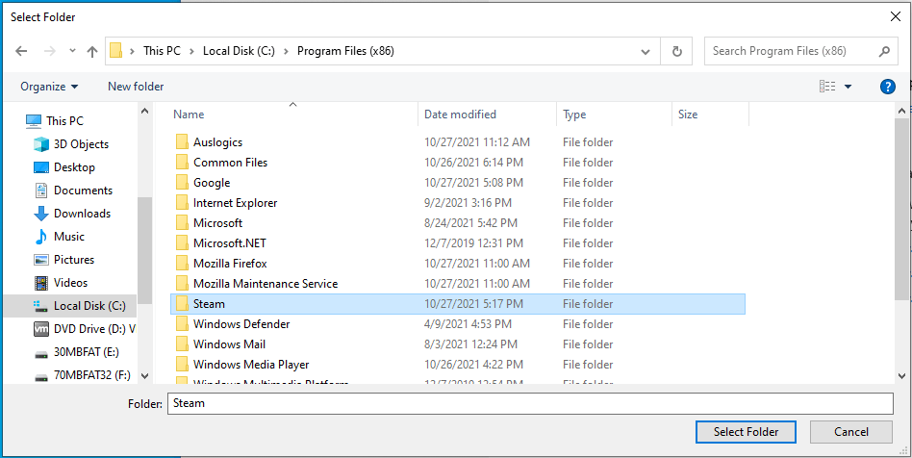This screenshot has width=912, height=458.
Task: Click the Cancel button
Action: (851, 432)
